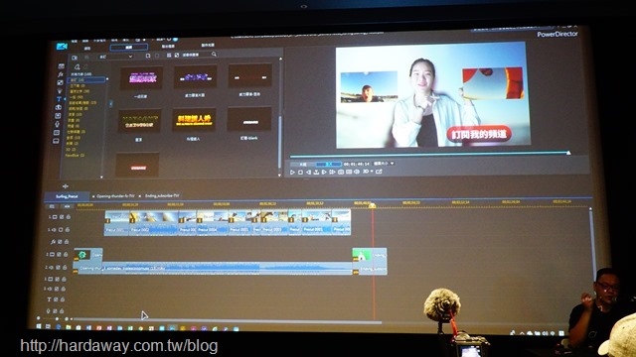Open the Media Room sidebar icon
636x357 pixels.
click(x=62, y=66)
